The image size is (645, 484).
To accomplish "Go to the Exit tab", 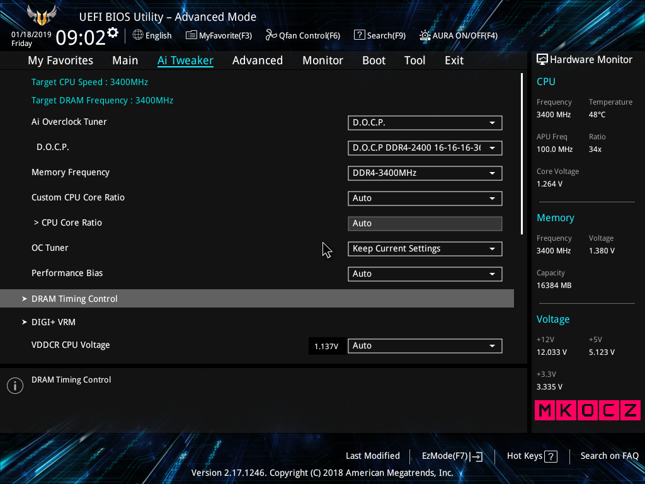I will coord(454,60).
